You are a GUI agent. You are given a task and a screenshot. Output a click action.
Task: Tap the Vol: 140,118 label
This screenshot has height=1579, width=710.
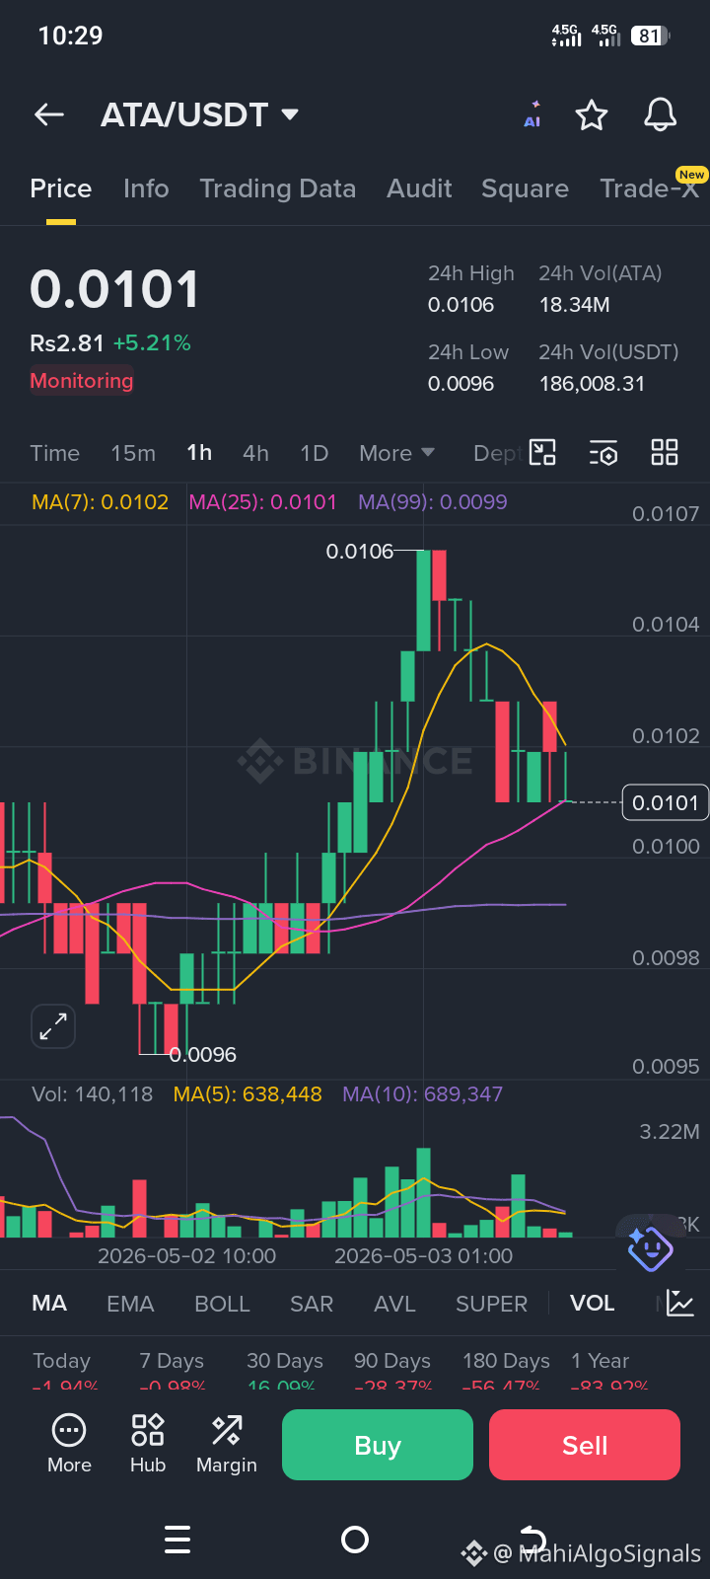[93, 1093]
